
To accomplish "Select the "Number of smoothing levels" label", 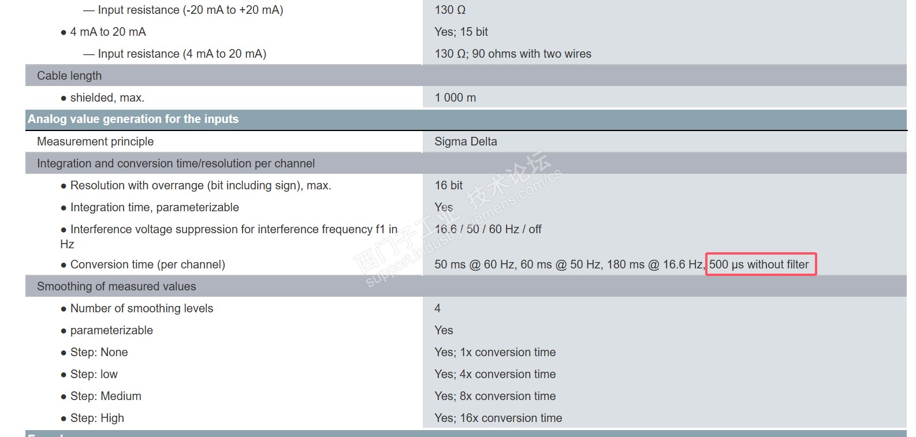I will 142,308.
